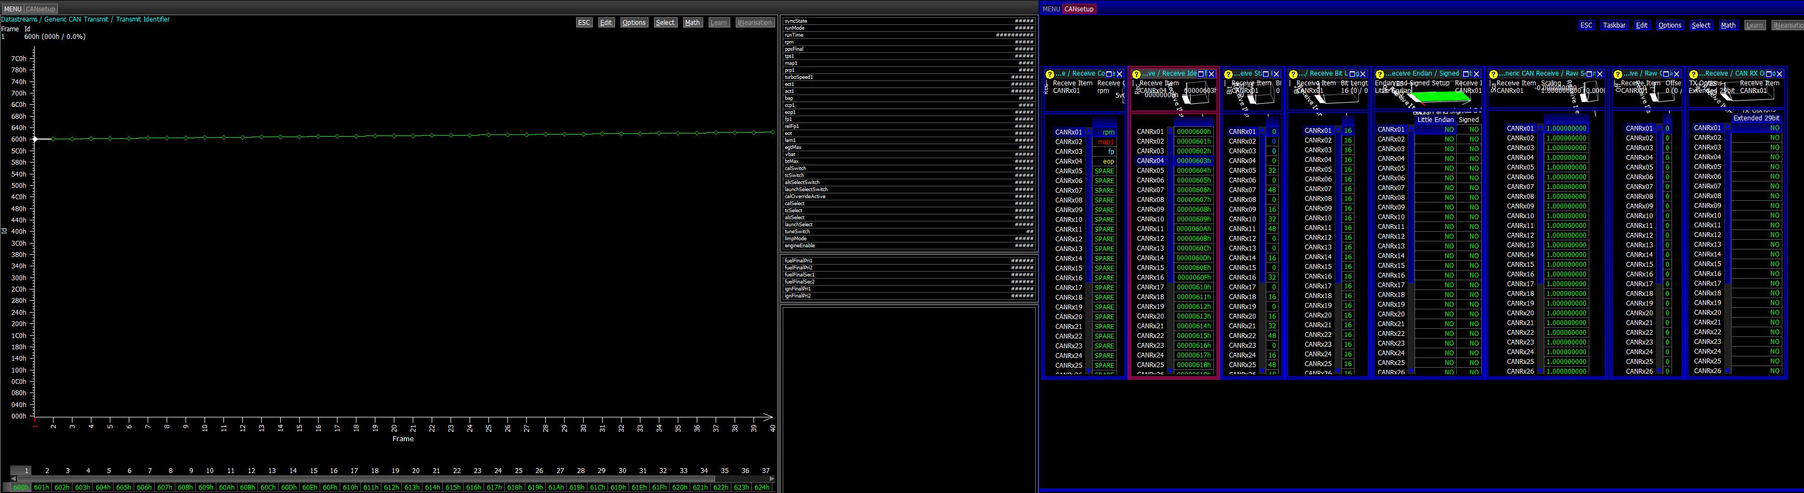Screen dimensions: 1804x493
Task: Switch to the CANsetup tab in right pane
Action: (x=1079, y=9)
